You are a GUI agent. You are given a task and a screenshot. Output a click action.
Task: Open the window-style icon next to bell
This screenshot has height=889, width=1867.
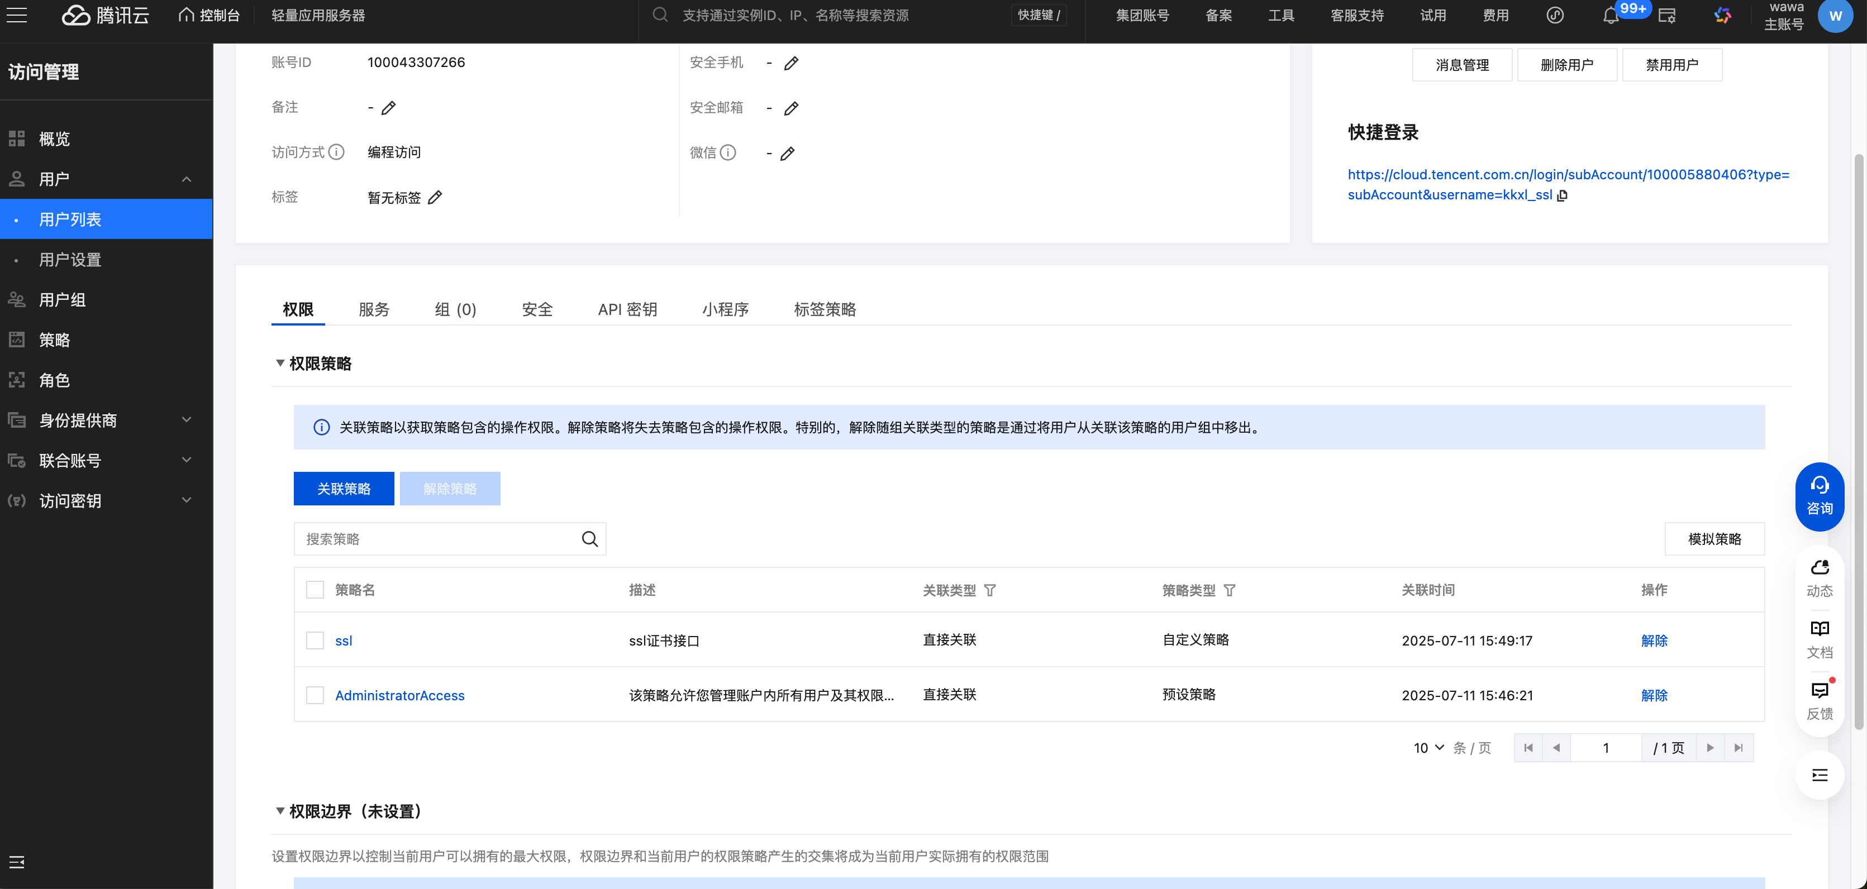(x=1666, y=15)
